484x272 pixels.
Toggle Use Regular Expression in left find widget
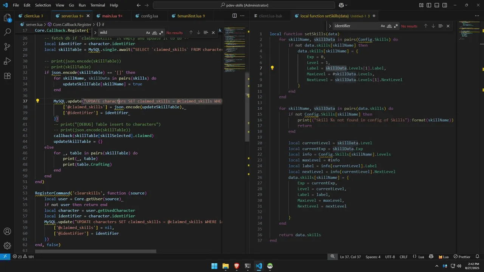click(161, 32)
